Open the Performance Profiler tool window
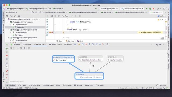The image size is (172, 97). pos(52,85)
